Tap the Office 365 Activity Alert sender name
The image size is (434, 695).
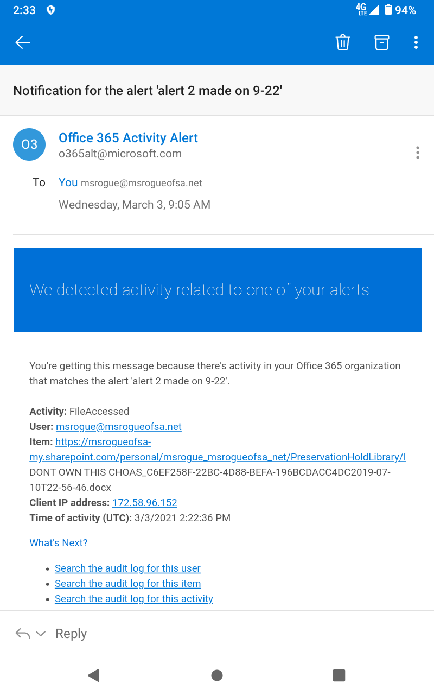tap(128, 138)
